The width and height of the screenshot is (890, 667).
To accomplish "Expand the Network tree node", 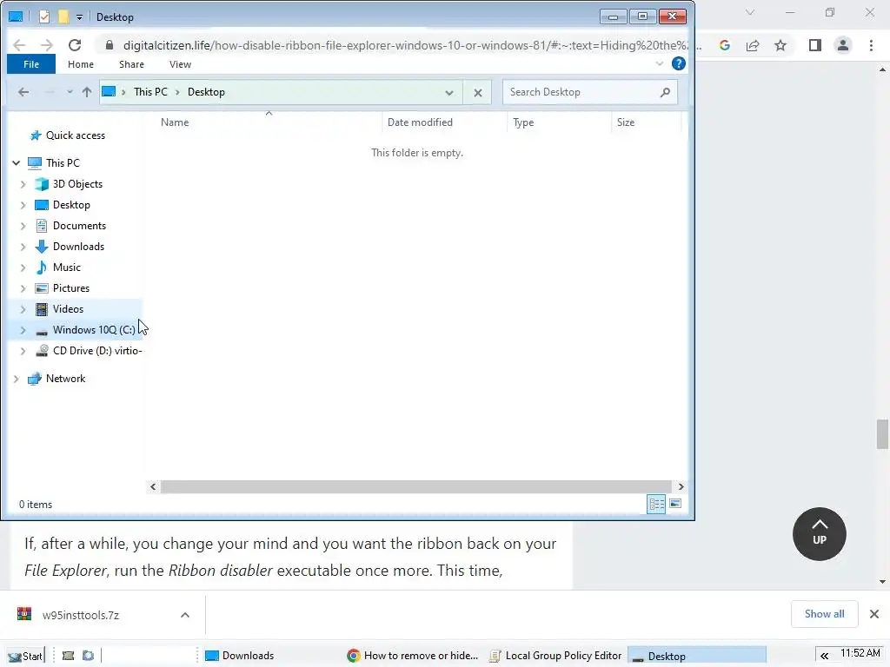I will tap(17, 379).
